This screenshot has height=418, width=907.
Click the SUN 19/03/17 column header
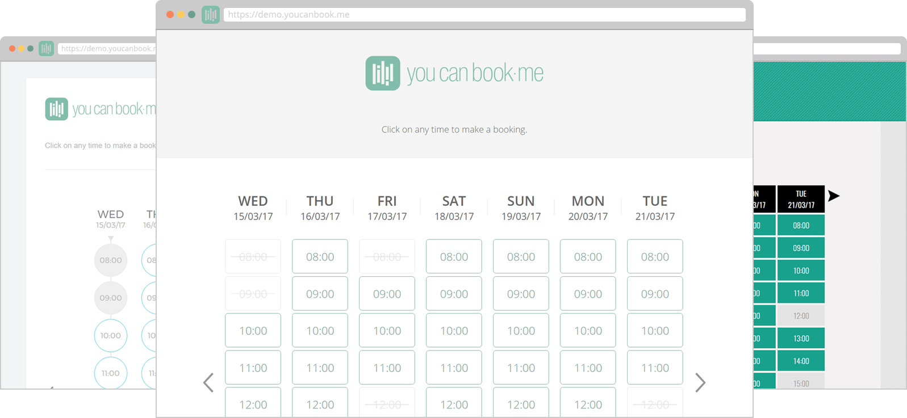point(521,208)
